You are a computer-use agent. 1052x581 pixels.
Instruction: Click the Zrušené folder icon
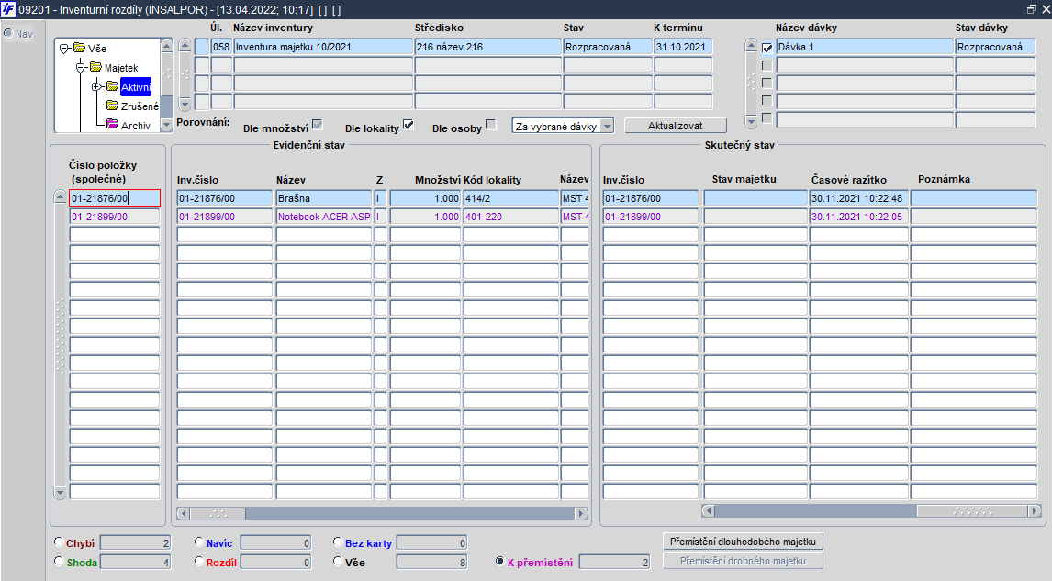tap(112, 106)
